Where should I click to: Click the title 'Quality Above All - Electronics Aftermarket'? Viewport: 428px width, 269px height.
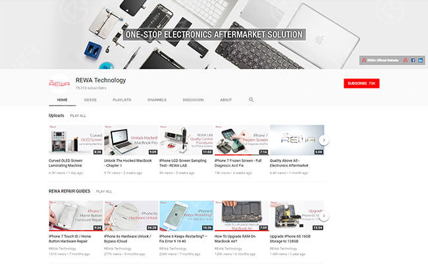289,163
